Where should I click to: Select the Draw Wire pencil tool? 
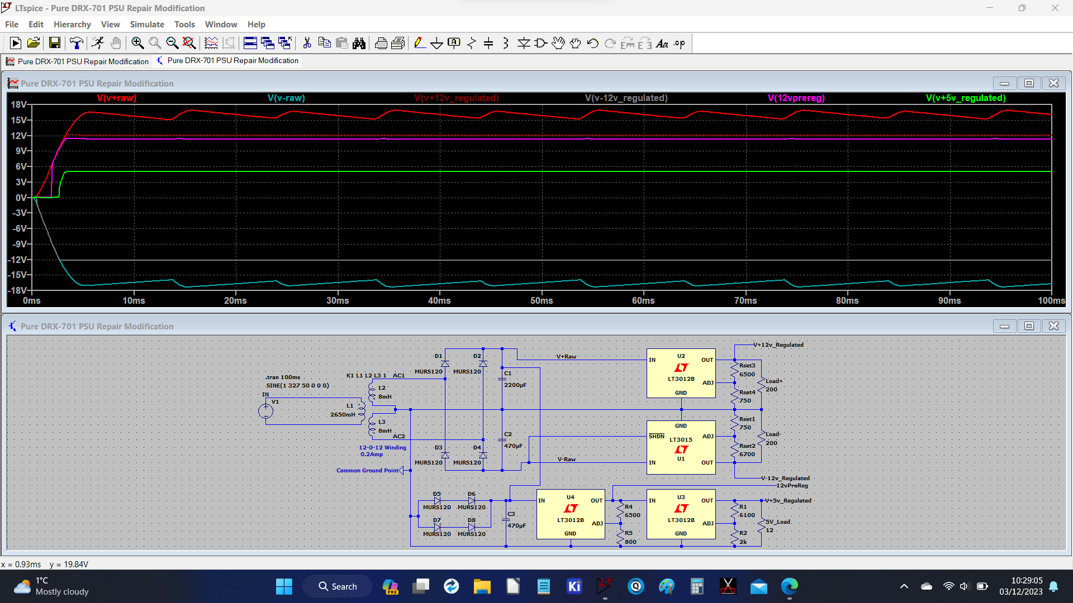point(420,43)
